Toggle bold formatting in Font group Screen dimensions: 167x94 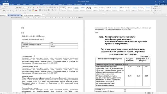coord(16,10)
